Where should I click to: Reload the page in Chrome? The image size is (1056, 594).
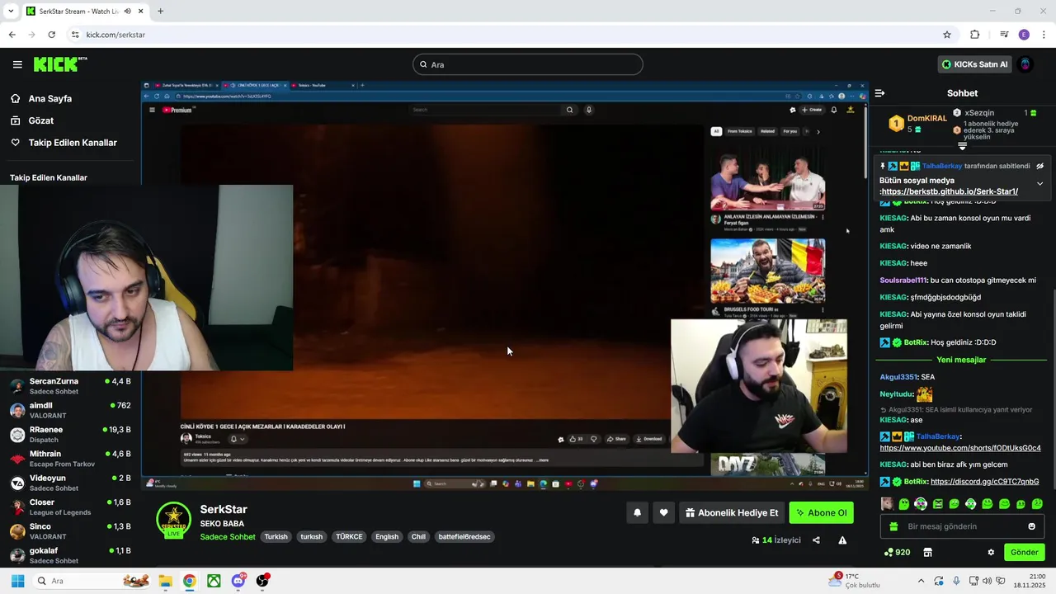click(51, 35)
